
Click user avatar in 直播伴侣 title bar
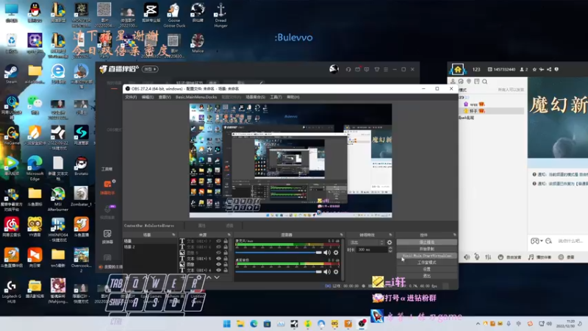334,69
